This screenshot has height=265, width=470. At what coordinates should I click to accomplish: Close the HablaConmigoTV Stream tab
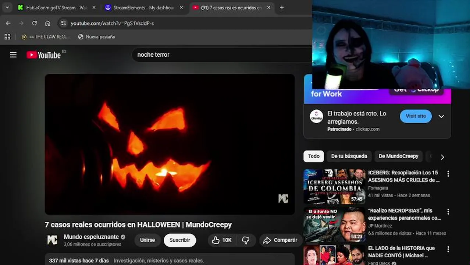[x=94, y=7]
